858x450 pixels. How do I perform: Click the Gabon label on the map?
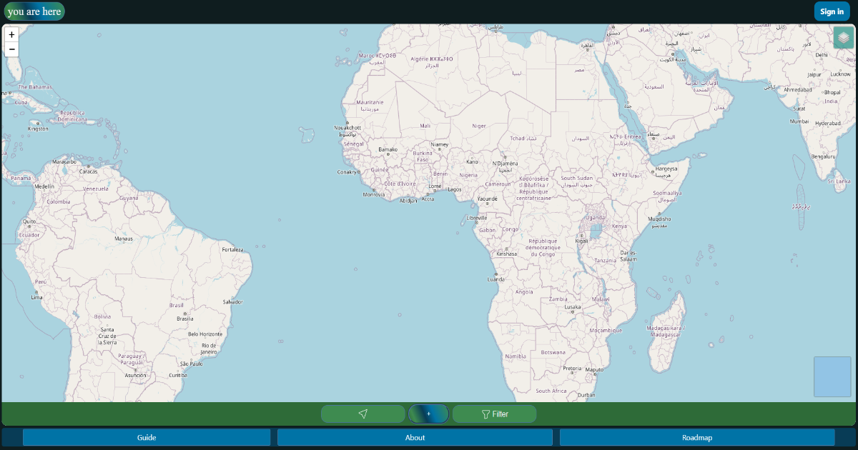488,230
